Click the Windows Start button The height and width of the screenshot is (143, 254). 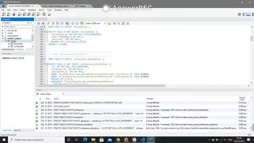[x=4, y=139]
